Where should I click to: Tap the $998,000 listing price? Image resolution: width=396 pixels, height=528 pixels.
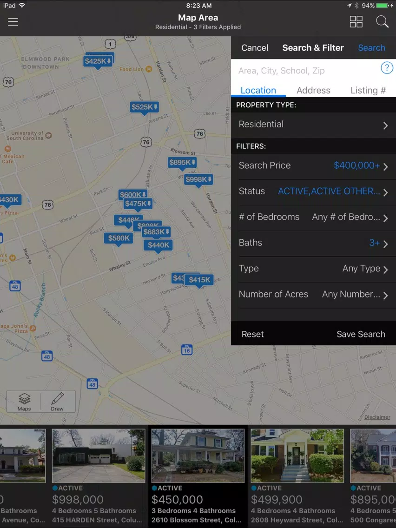78,500
